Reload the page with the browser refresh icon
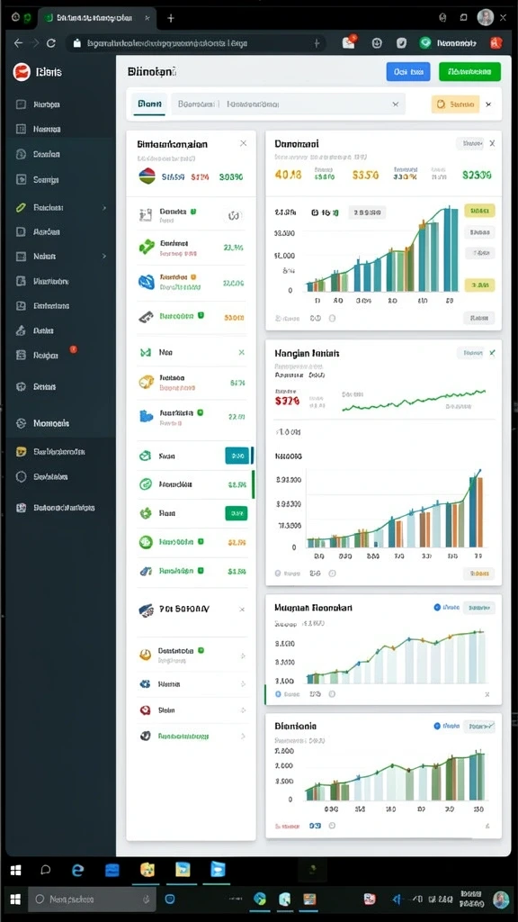 (51, 43)
